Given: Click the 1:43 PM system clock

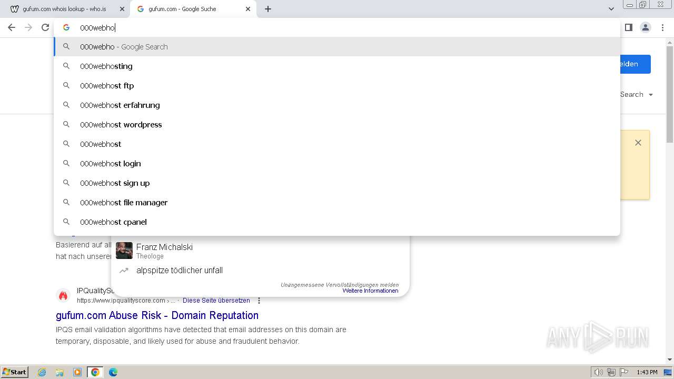Looking at the screenshot, I should (x=647, y=372).
